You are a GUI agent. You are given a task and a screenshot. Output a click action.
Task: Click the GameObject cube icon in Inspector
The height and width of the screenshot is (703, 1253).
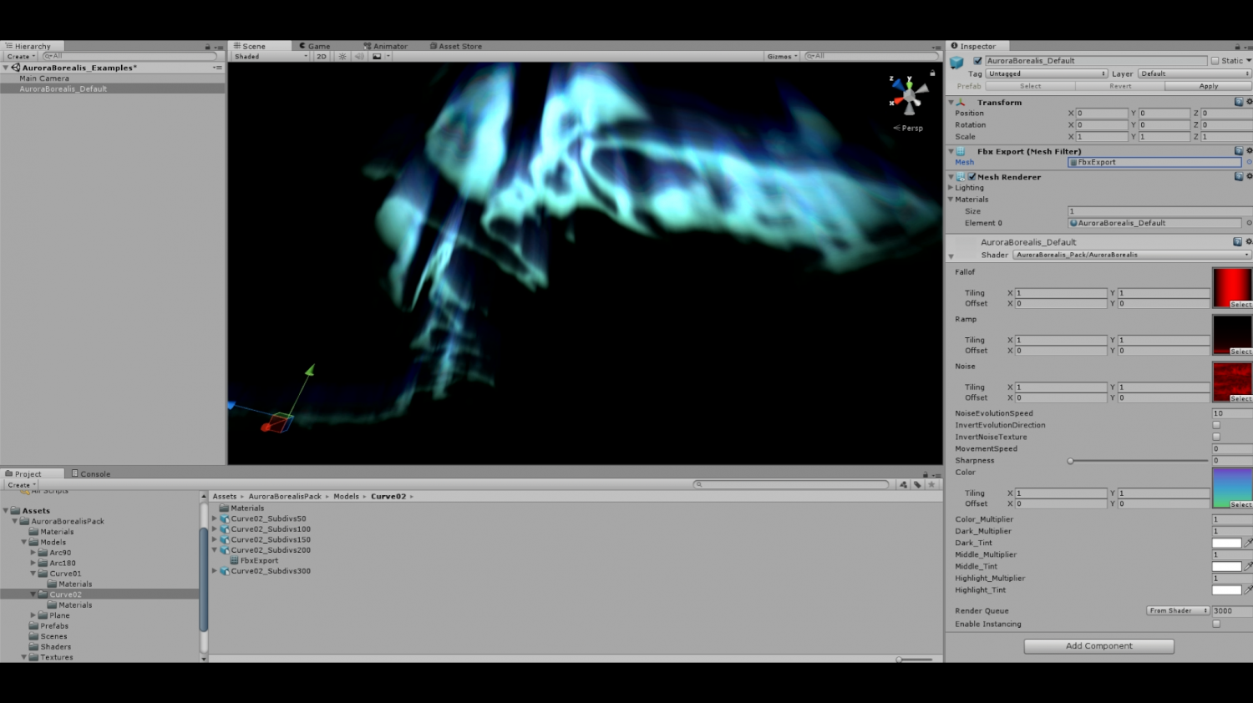pos(957,62)
